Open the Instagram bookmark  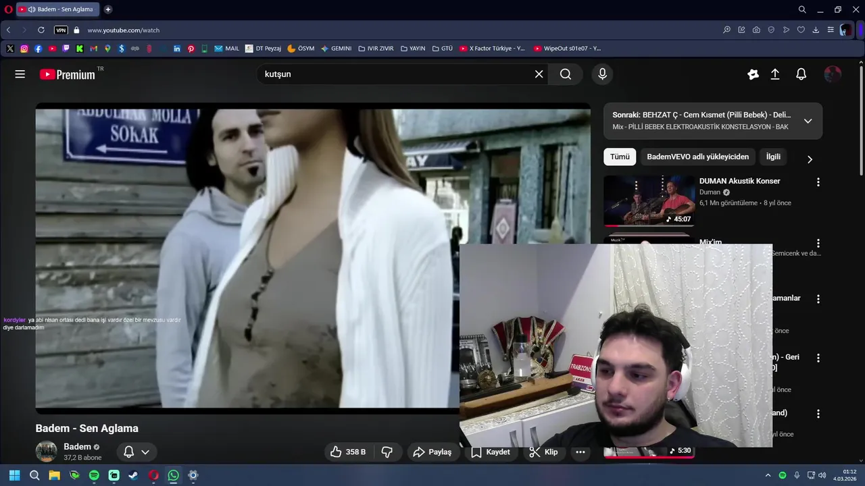click(24, 49)
